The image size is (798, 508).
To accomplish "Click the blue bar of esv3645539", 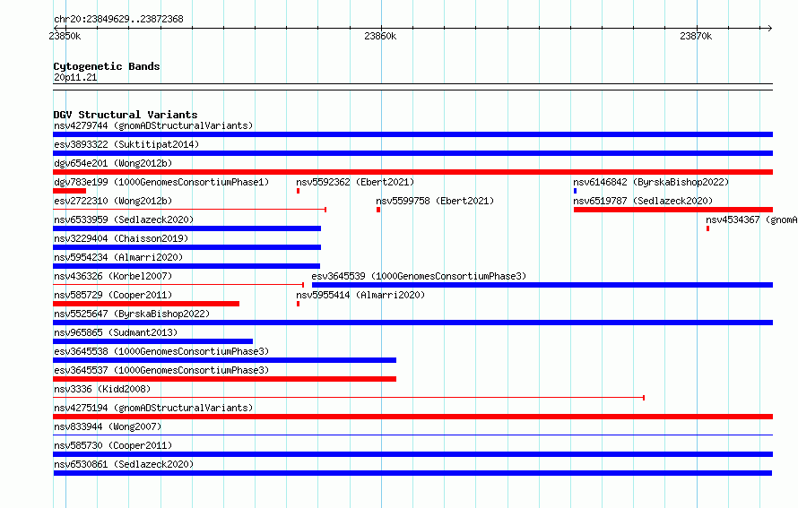I will pyautogui.click(x=542, y=285).
